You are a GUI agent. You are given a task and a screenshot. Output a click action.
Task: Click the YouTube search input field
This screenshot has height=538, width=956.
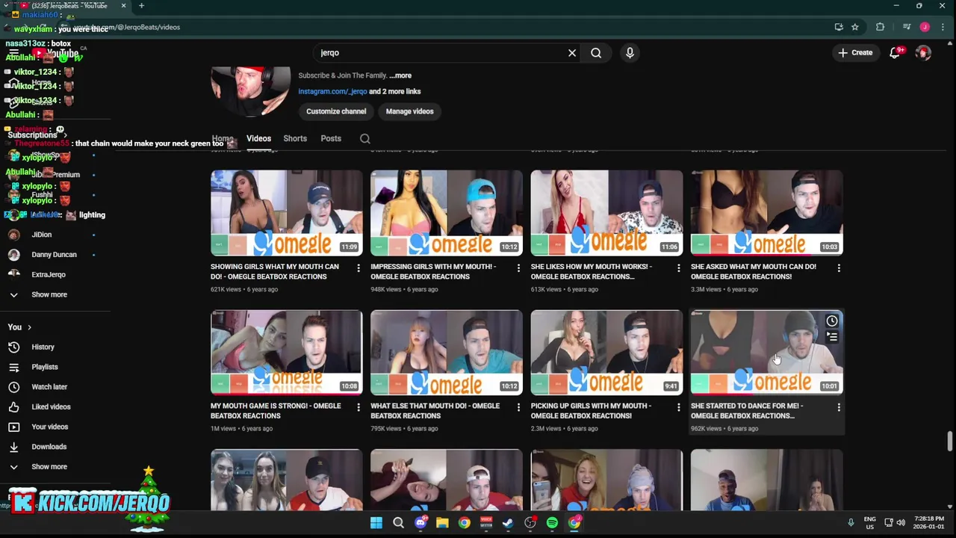point(441,53)
